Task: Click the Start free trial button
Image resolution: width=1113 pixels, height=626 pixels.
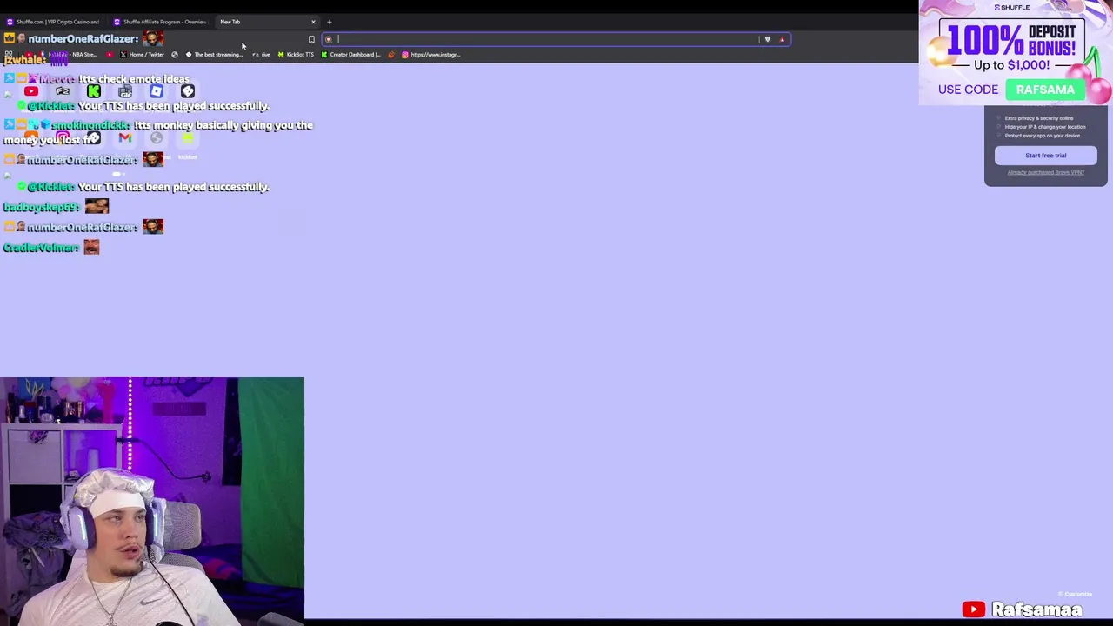Action: click(x=1045, y=156)
